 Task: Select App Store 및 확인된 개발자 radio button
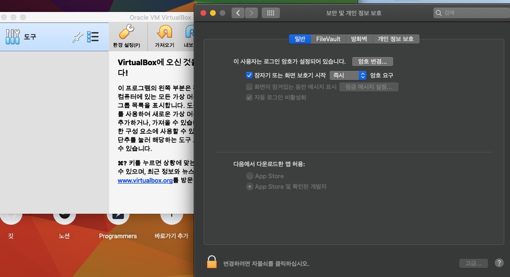(249, 186)
